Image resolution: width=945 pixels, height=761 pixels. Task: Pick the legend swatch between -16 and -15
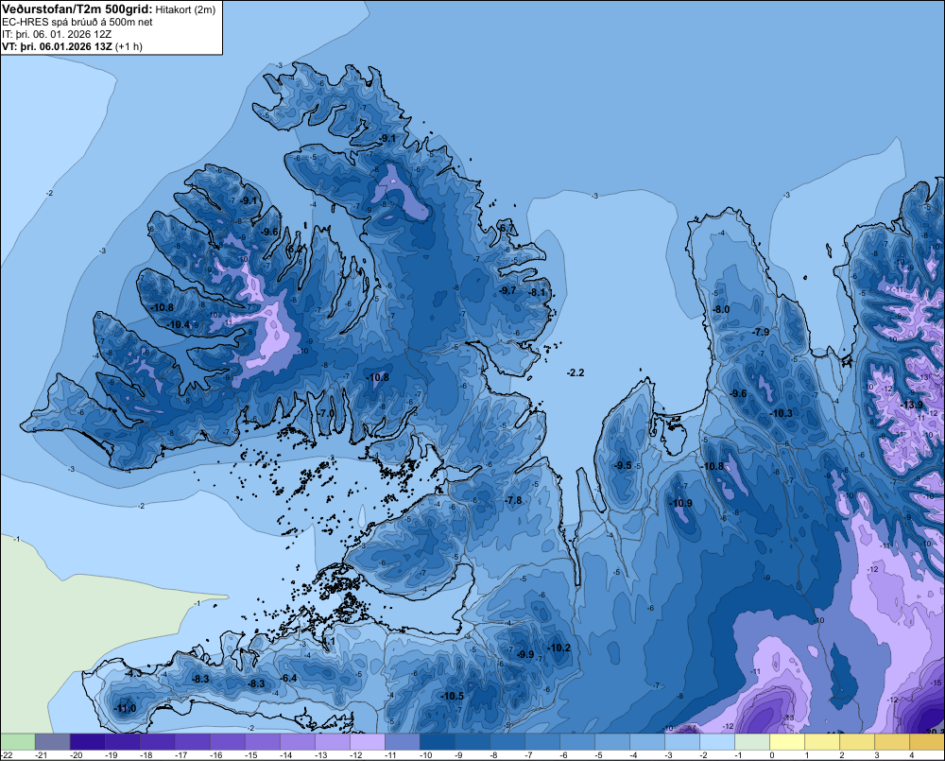tap(227, 742)
